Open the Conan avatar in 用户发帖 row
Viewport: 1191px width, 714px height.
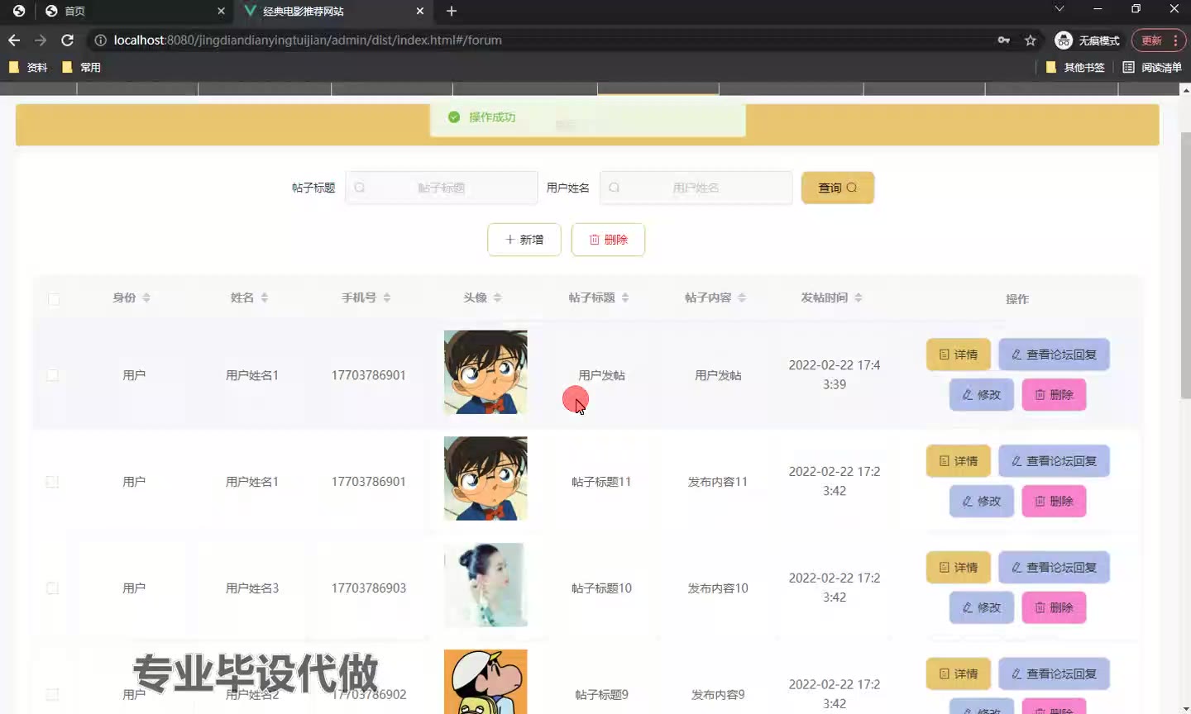(x=485, y=373)
